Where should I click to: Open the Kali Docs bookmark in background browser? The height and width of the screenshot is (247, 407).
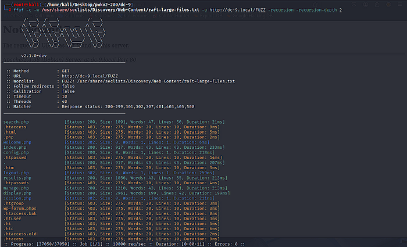point(101,16)
